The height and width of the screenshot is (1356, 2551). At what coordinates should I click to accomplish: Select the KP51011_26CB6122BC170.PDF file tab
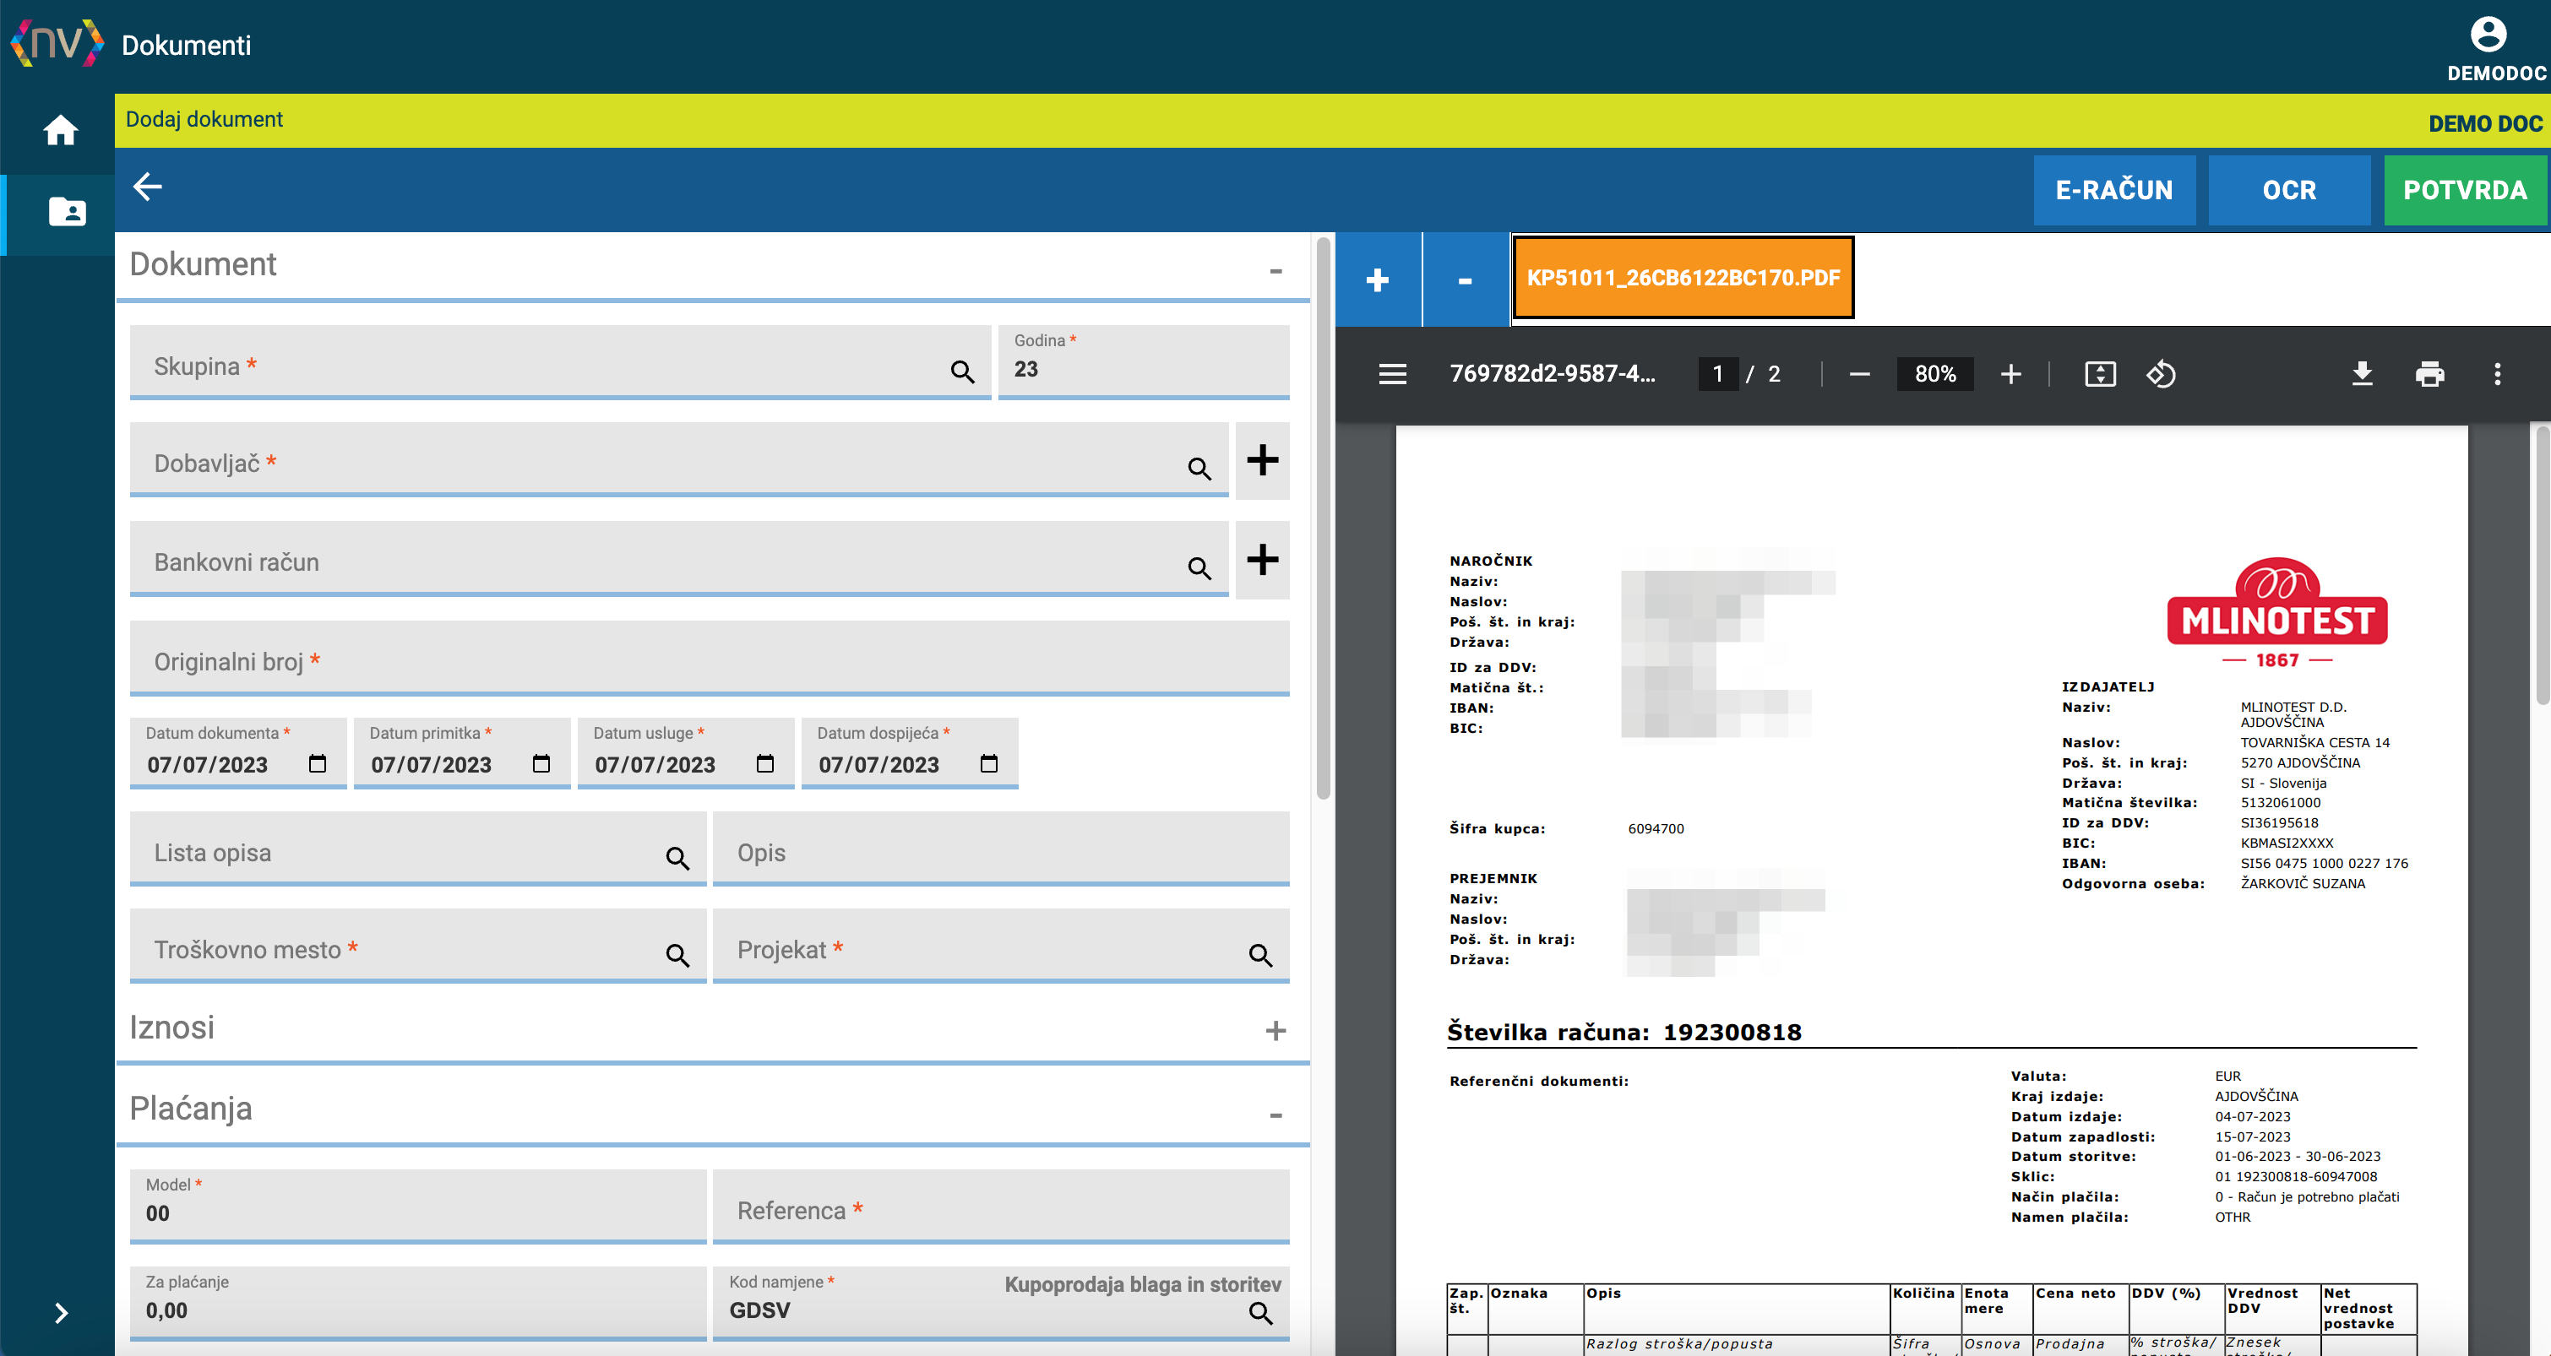[1683, 278]
